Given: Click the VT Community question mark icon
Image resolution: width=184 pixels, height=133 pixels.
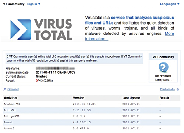Looking at the screenshot, I should point(163,67).
